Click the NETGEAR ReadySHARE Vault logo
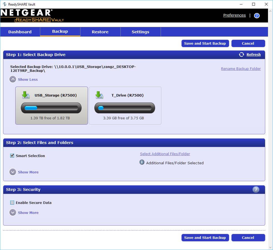 tap(32, 16)
